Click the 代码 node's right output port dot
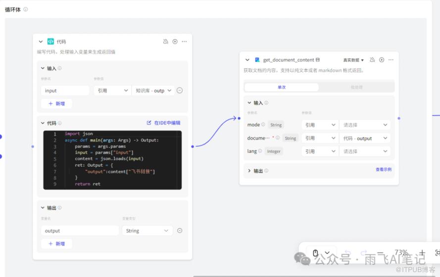 [193, 146]
